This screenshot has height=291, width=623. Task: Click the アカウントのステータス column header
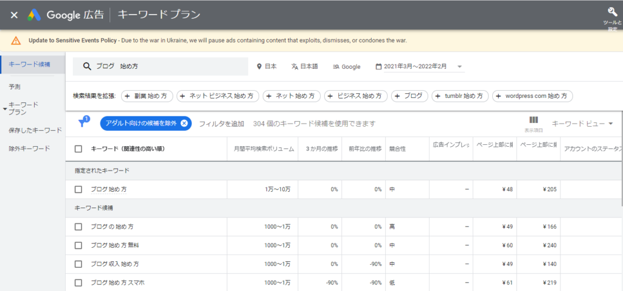591,150
